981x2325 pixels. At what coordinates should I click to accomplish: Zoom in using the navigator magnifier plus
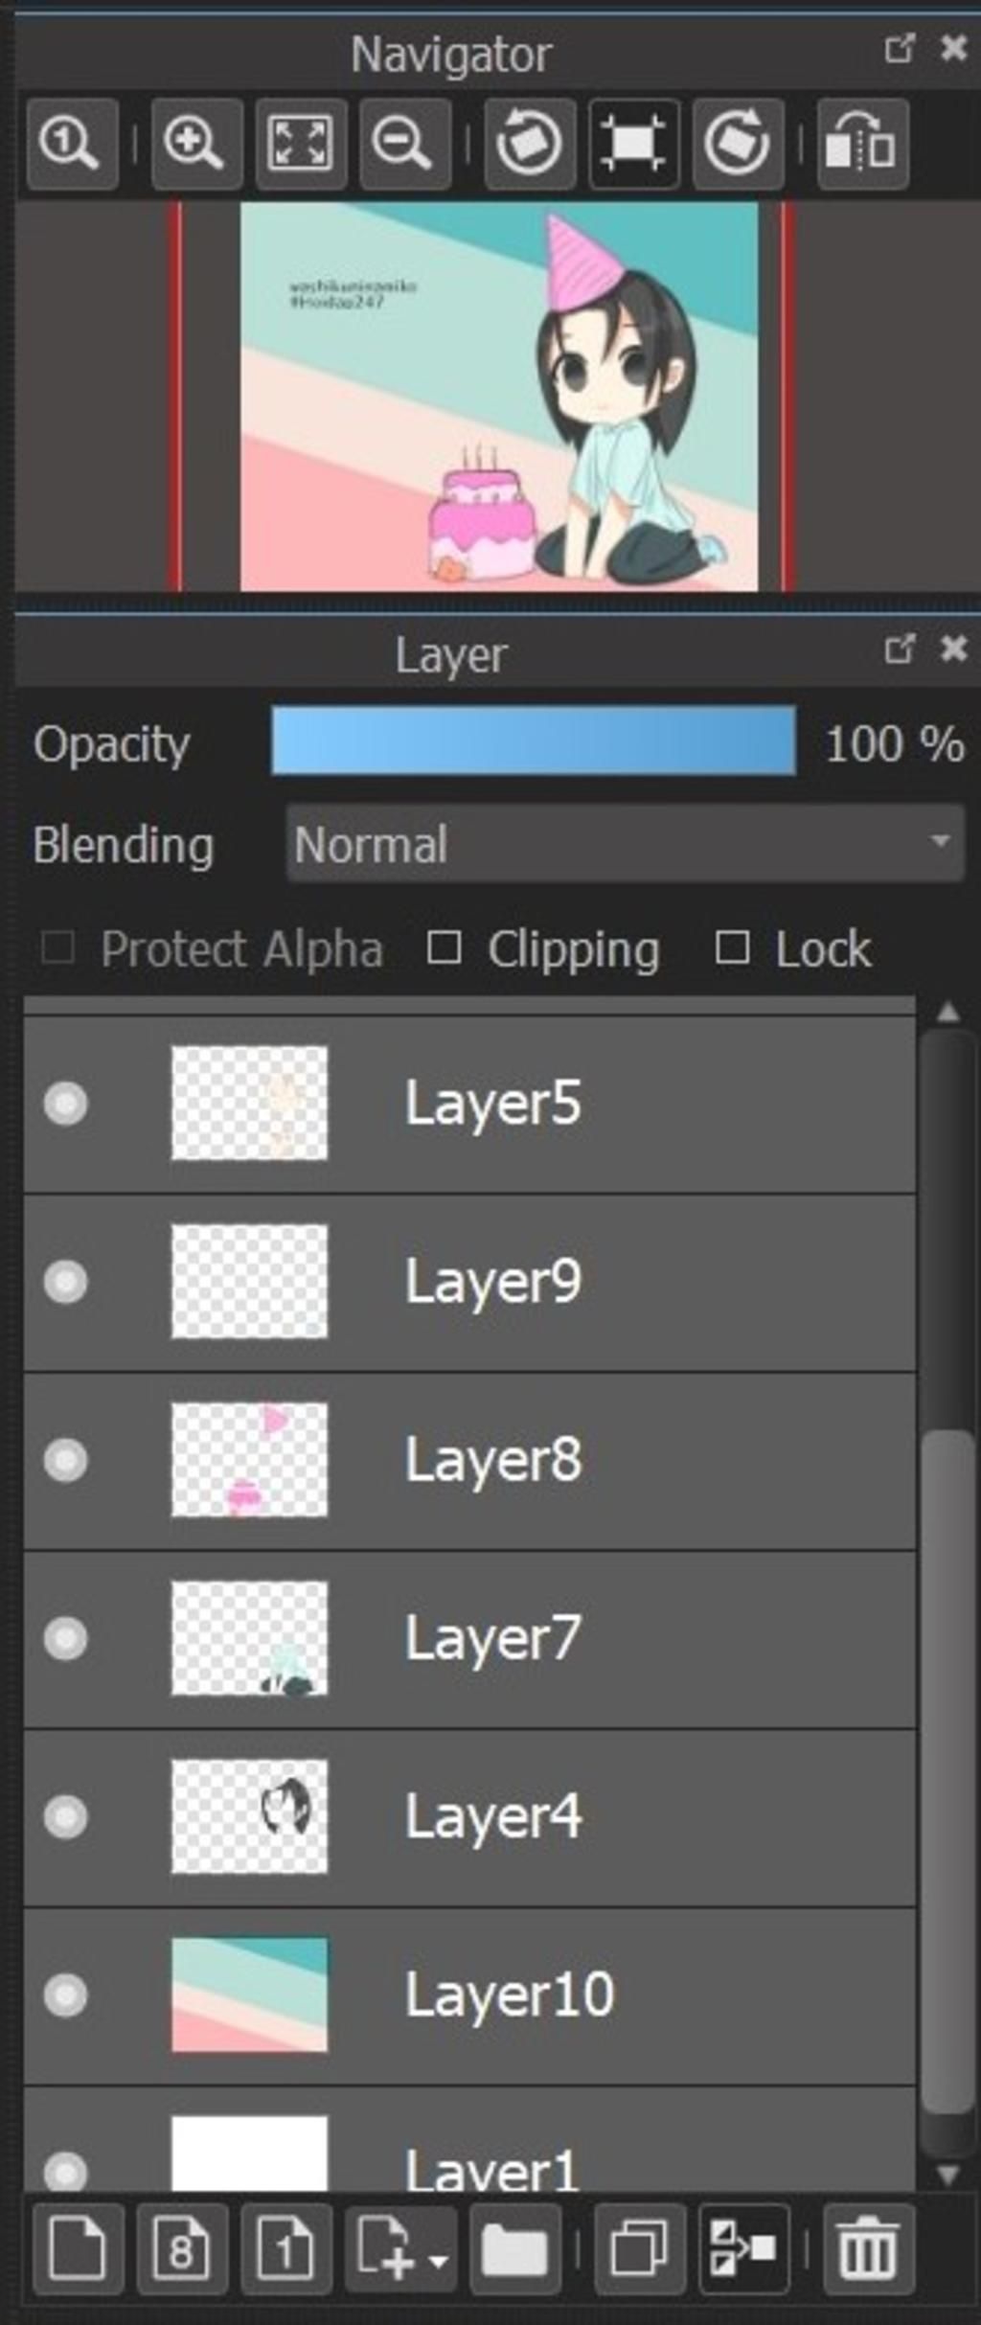tap(196, 144)
